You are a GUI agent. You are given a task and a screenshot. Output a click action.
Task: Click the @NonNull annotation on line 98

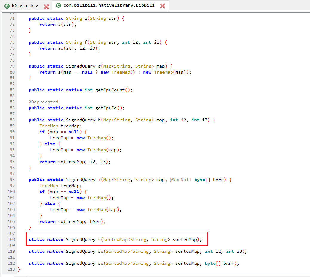(x=180, y=180)
